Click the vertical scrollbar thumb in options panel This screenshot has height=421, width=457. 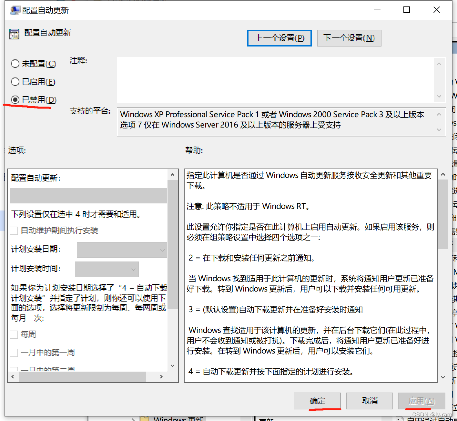172,244
